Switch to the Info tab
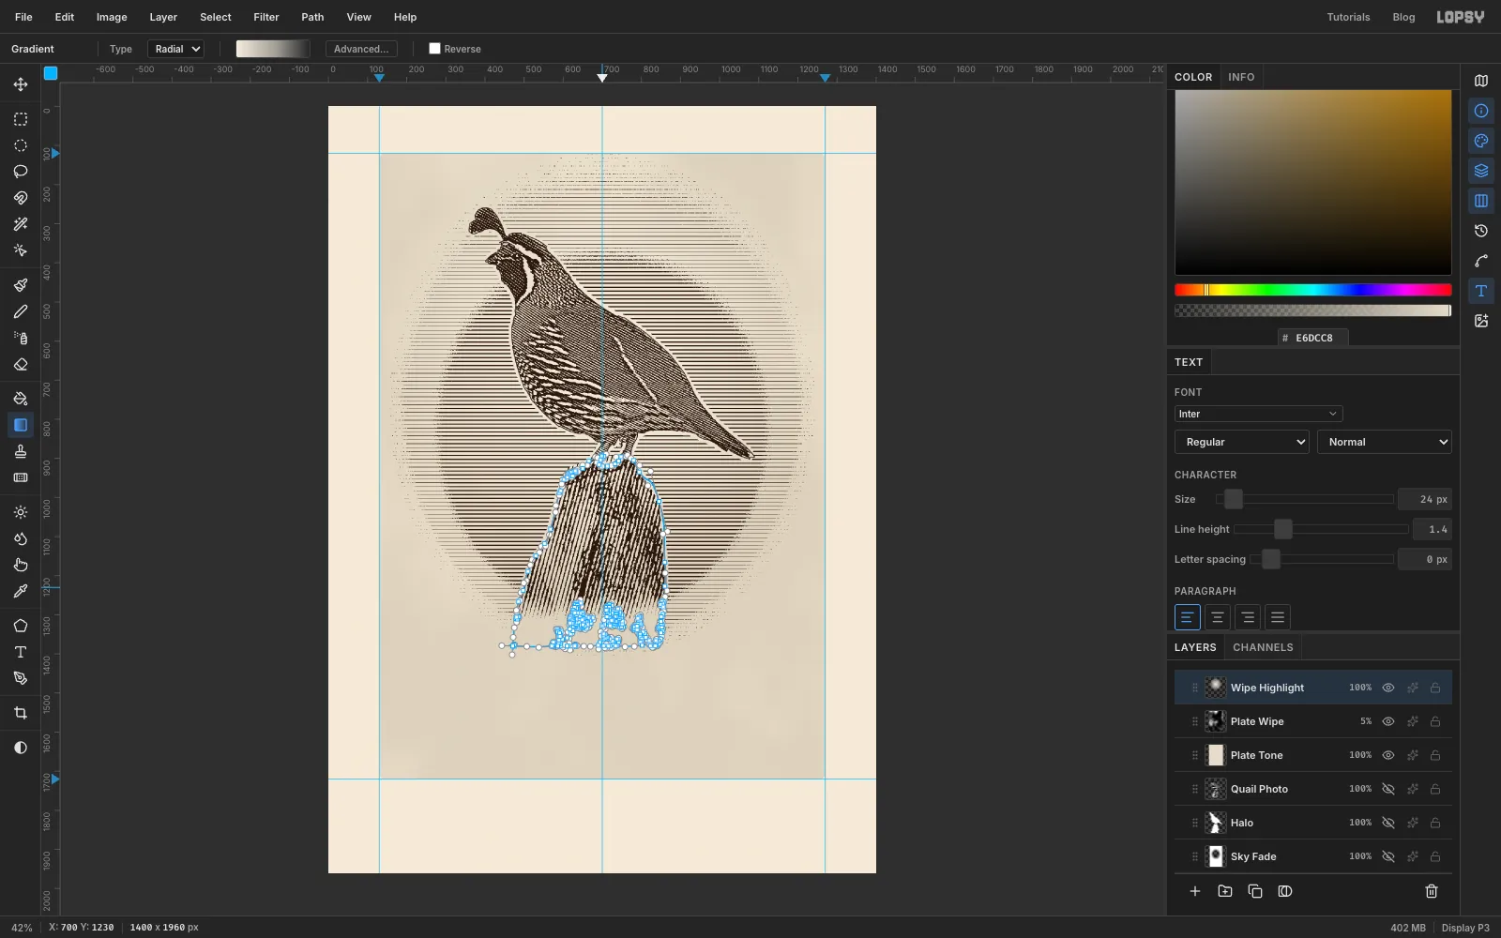This screenshot has height=938, width=1501. [x=1241, y=77]
